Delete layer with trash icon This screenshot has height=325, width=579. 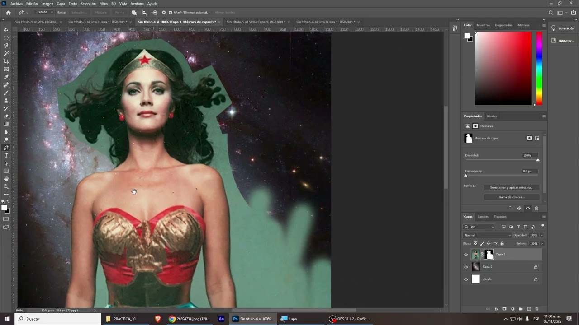coord(537,309)
